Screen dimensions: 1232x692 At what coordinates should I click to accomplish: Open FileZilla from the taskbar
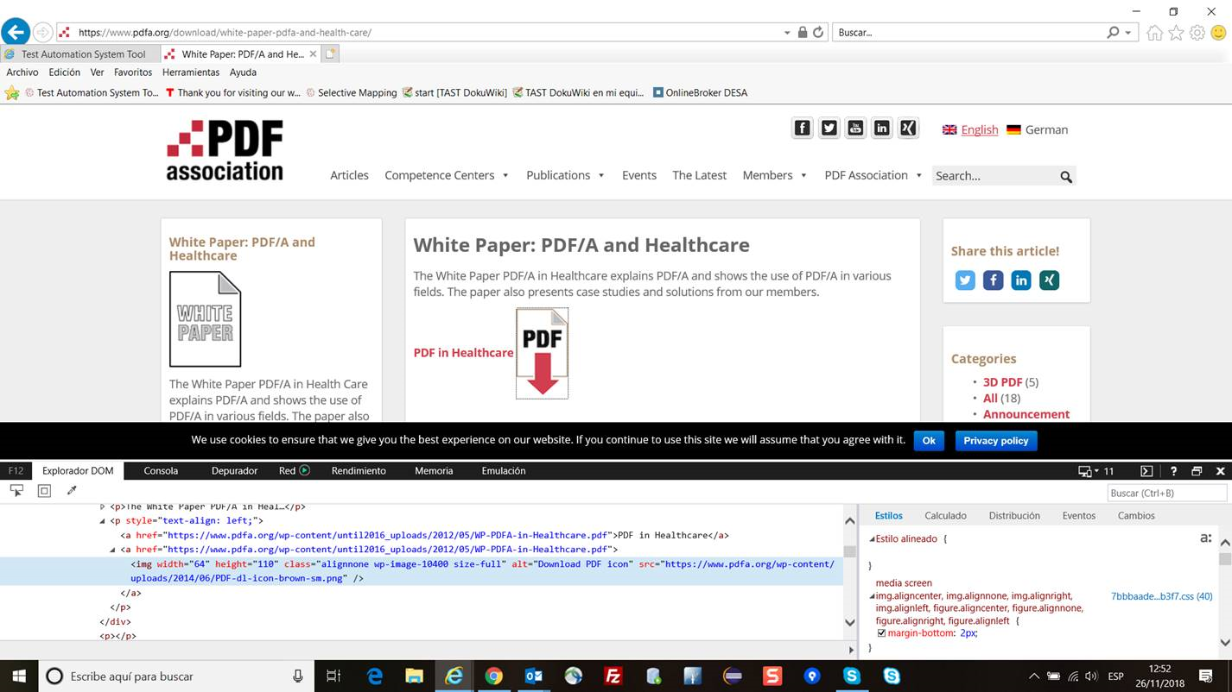point(613,676)
